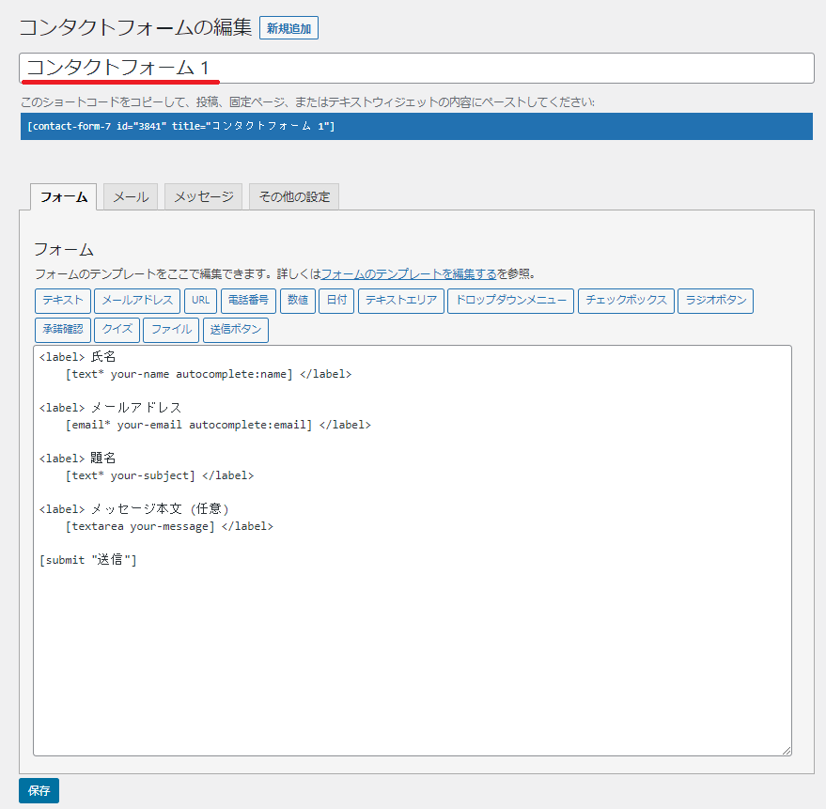Click the コンタクトフォームの編集 page heading
This screenshot has width=826, height=809.
click(136, 27)
